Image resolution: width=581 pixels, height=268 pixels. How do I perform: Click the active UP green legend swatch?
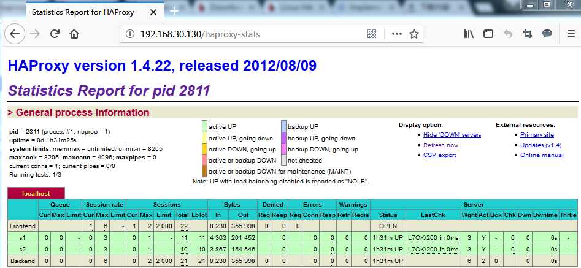tap(204, 126)
